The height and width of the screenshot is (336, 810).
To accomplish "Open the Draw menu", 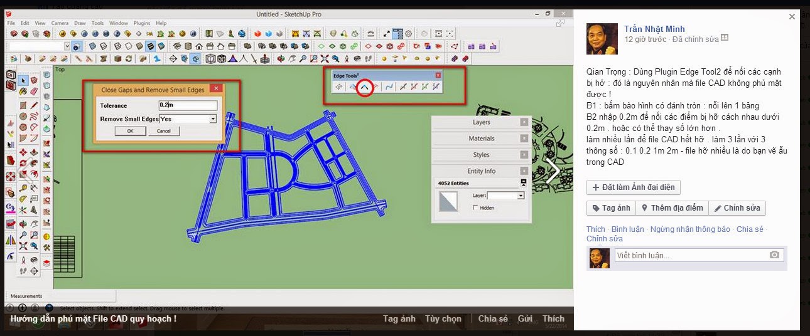I will coord(80,23).
